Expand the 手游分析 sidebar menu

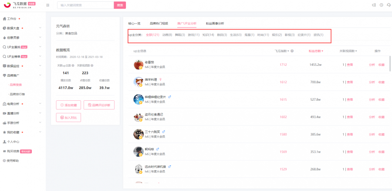pos(40,123)
